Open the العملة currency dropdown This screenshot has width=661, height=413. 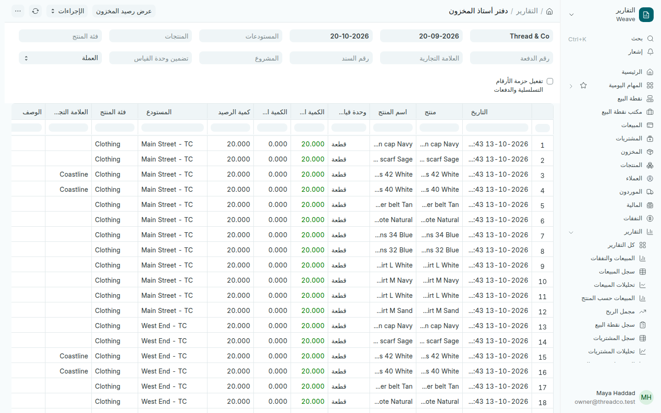61,58
